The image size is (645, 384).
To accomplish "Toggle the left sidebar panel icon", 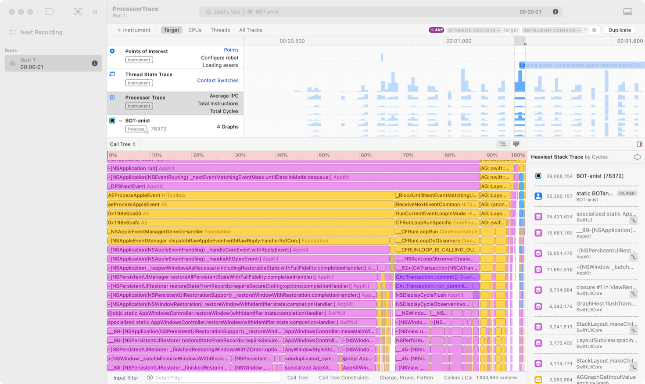I will pyautogui.click(x=50, y=12).
